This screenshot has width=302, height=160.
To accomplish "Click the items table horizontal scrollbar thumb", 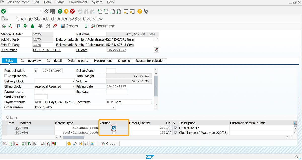I will [73, 137].
